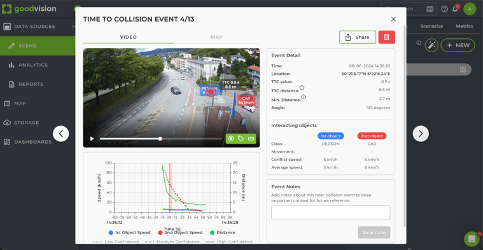Click the CAR label in the video

(x=246, y=101)
